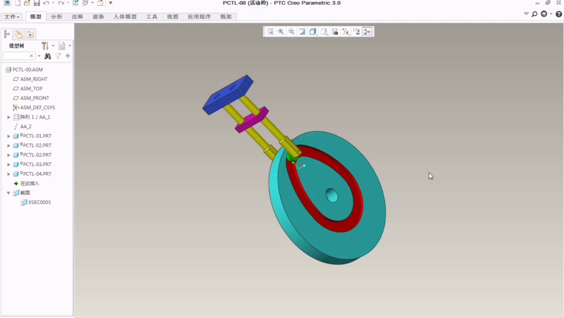
Task: Open the Undo history dropdown arrow
Action: [x=53, y=3]
